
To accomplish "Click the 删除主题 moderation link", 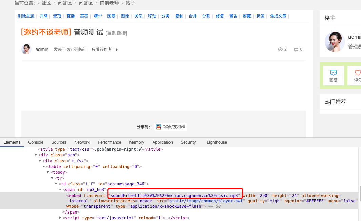I will point(26,16).
